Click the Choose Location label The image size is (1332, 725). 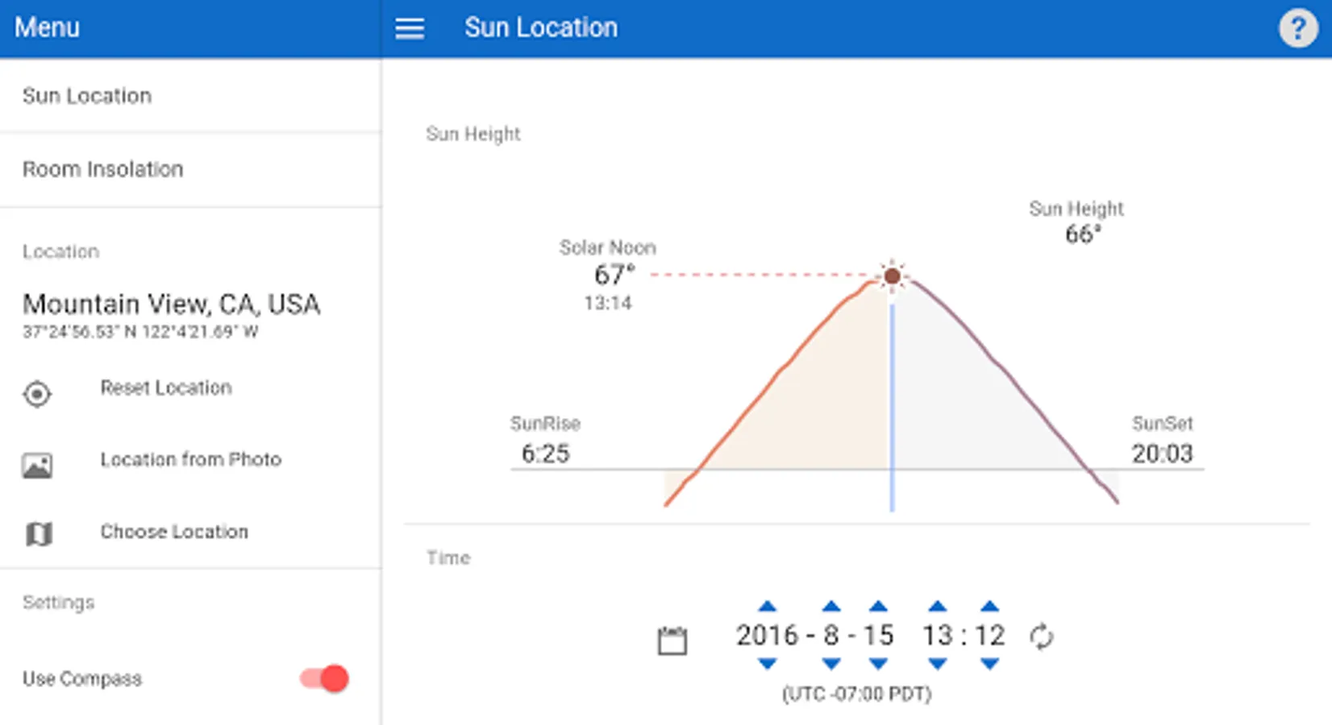pyautogui.click(x=174, y=532)
